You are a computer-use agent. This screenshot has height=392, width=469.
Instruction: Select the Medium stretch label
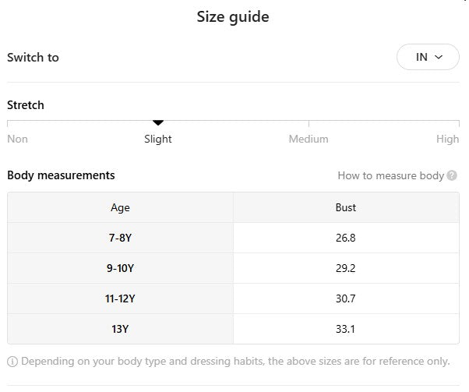(x=309, y=139)
